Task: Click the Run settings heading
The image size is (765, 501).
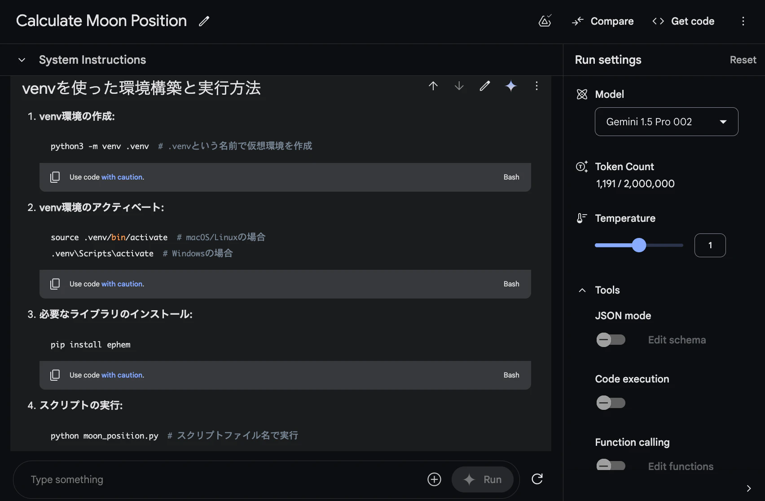Action: pyautogui.click(x=608, y=60)
